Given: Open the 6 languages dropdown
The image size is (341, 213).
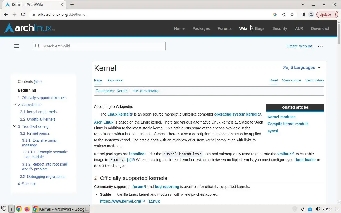Looking at the screenshot, I should (x=302, y=68).
